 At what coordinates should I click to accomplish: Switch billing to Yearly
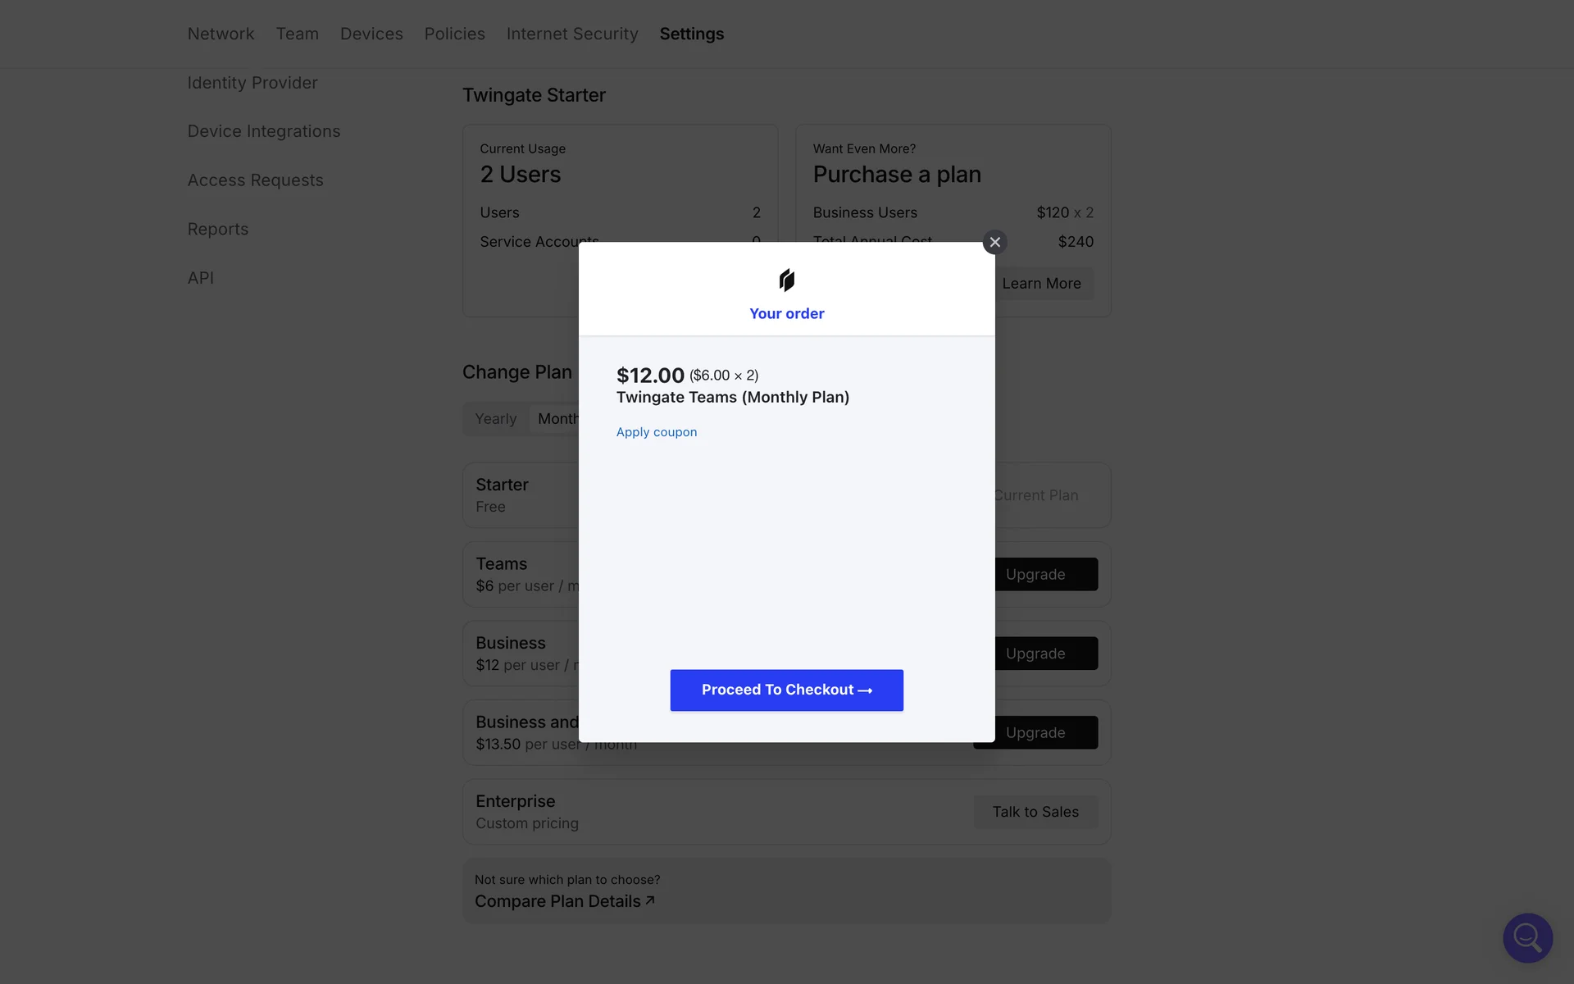(495, 419)
